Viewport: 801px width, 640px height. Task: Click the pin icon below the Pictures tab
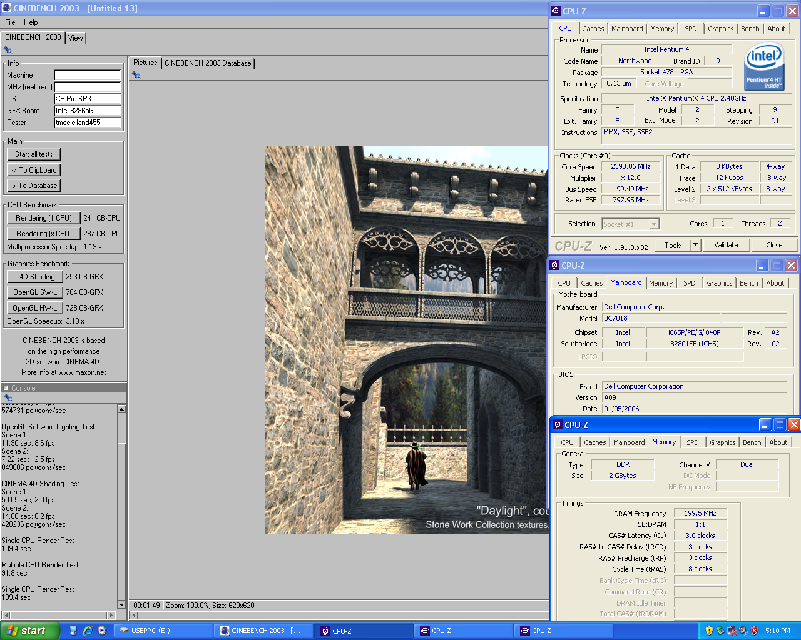coord(136,74)
